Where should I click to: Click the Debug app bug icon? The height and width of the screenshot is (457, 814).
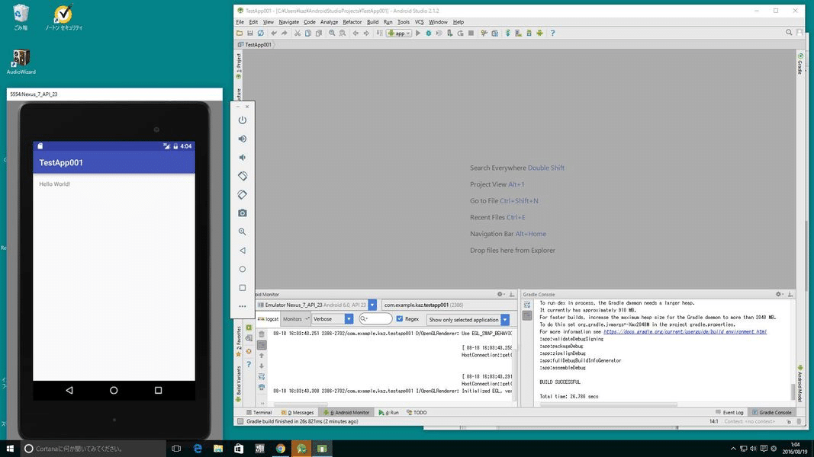click(429, 34)
